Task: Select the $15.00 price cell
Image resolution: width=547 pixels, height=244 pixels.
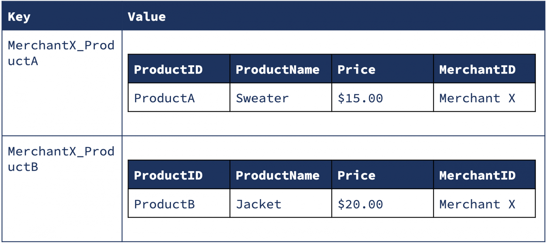Action: click(382, 97)
